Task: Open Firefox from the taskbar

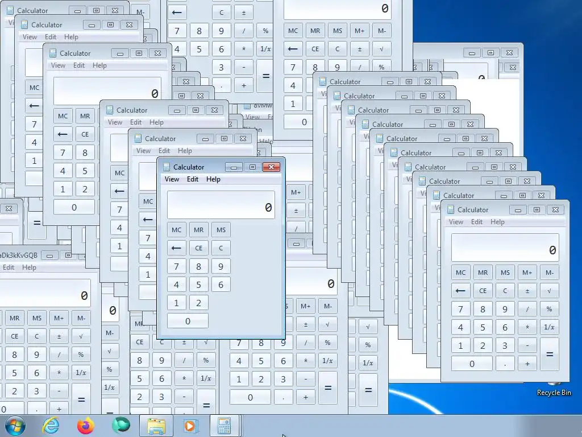Action: click(x=86, y=426)
